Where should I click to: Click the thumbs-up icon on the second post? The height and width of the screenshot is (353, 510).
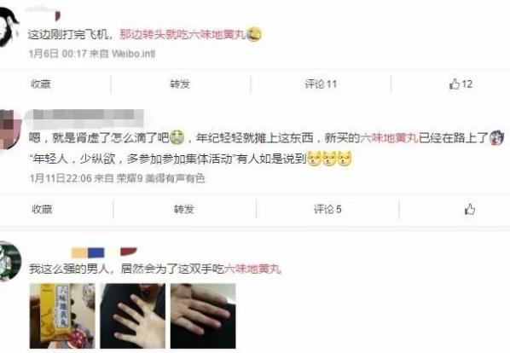470,210
